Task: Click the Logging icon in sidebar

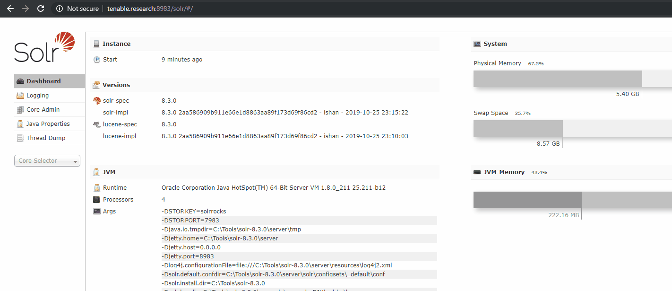Action: pyautogui.click(x=20, y=96)
